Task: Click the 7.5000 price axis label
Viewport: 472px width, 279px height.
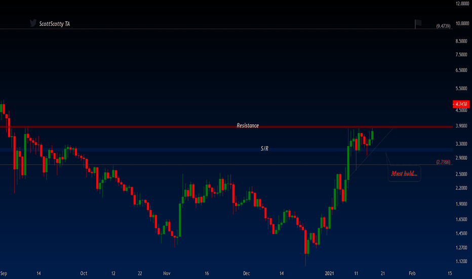Action: (x=461, y=55)
